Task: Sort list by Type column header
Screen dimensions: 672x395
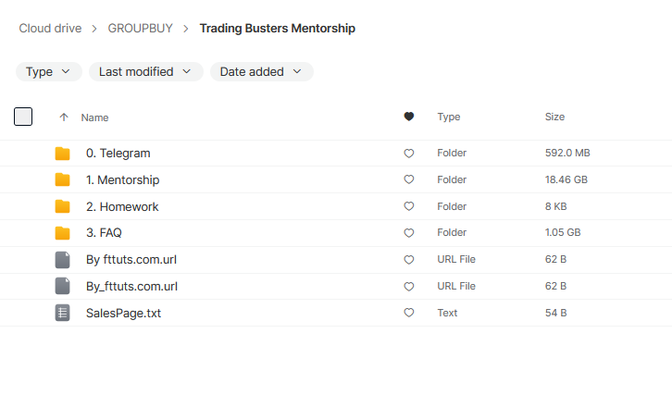Action: (x=448, y=117)
